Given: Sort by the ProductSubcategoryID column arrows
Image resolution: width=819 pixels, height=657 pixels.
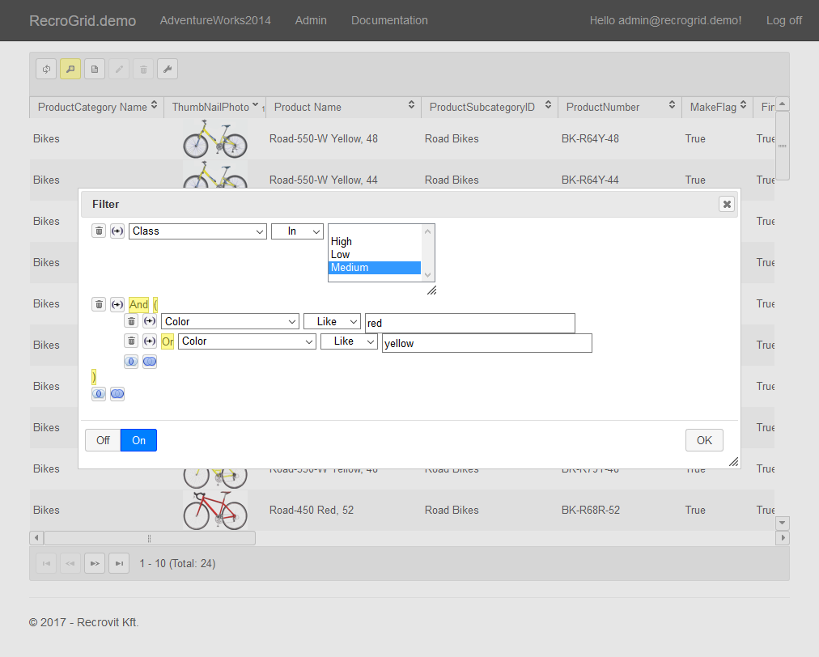Looking at the screenshot, I should pos(548,105).
